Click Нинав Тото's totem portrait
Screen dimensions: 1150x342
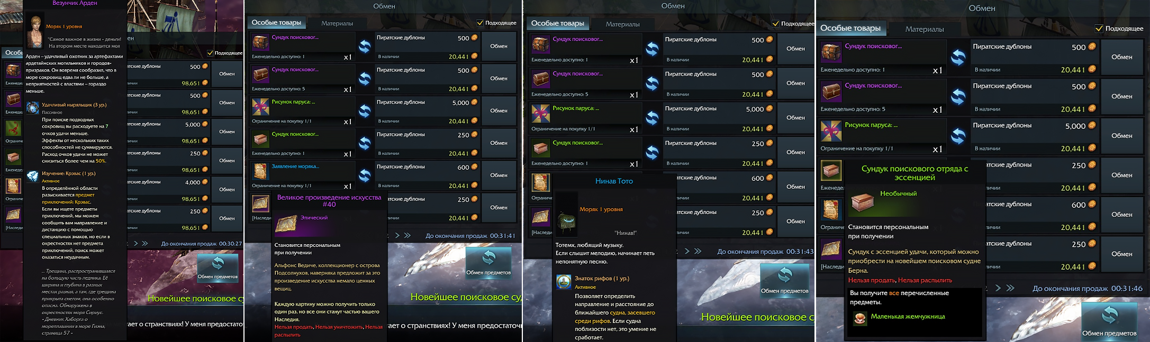coord(566,214)
